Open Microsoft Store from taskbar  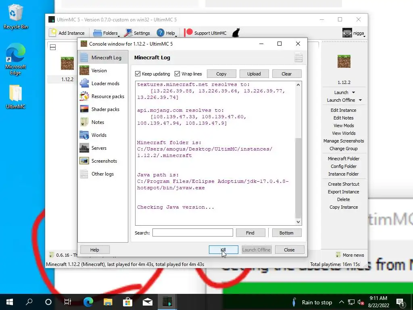click(x=127, y=302)
